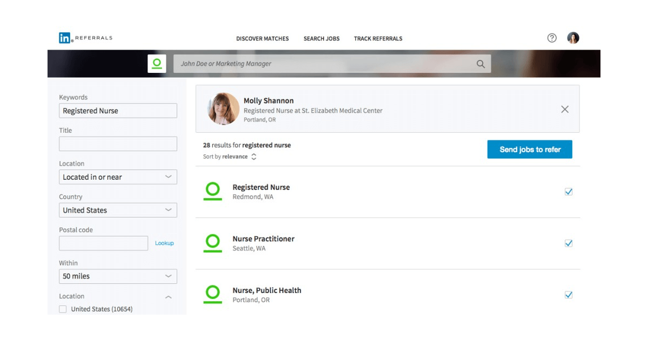Deselect the Nurse Practitioner job checkbox
Image resolution: width=648 pixels, height=340 pixels.
click(568, 243)
